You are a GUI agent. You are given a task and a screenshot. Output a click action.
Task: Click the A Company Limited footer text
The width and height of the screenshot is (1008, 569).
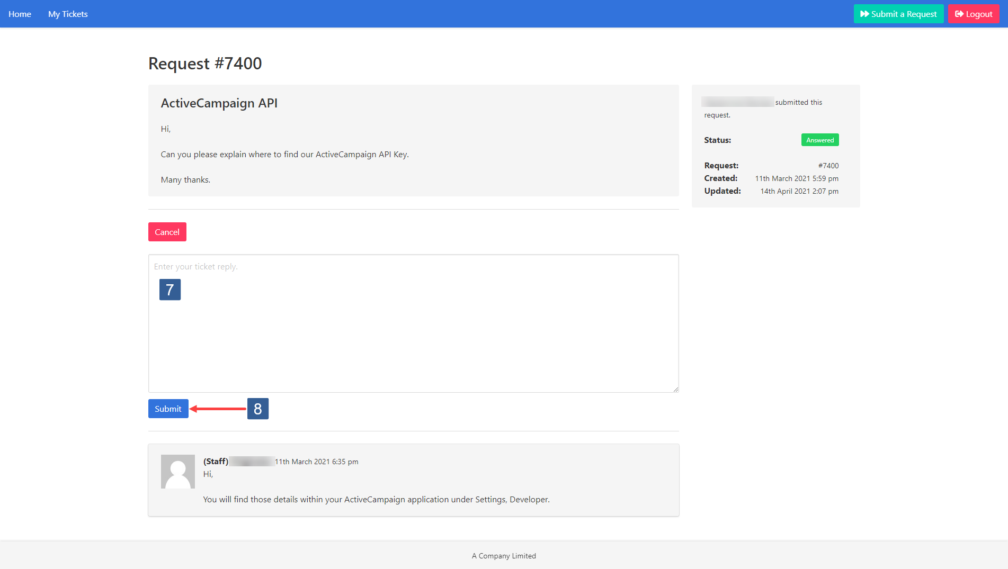click(503, 556)
